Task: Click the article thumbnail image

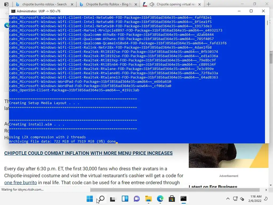Action: tap(228, 156)
